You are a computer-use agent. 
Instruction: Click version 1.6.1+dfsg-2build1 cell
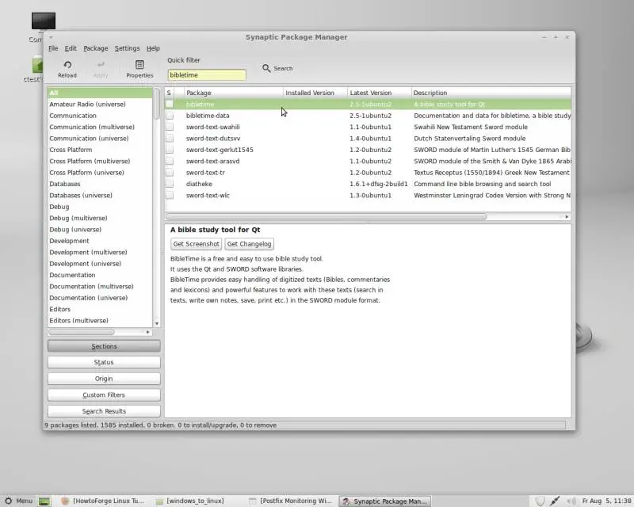pyautogui.click(x=379, y=184)
